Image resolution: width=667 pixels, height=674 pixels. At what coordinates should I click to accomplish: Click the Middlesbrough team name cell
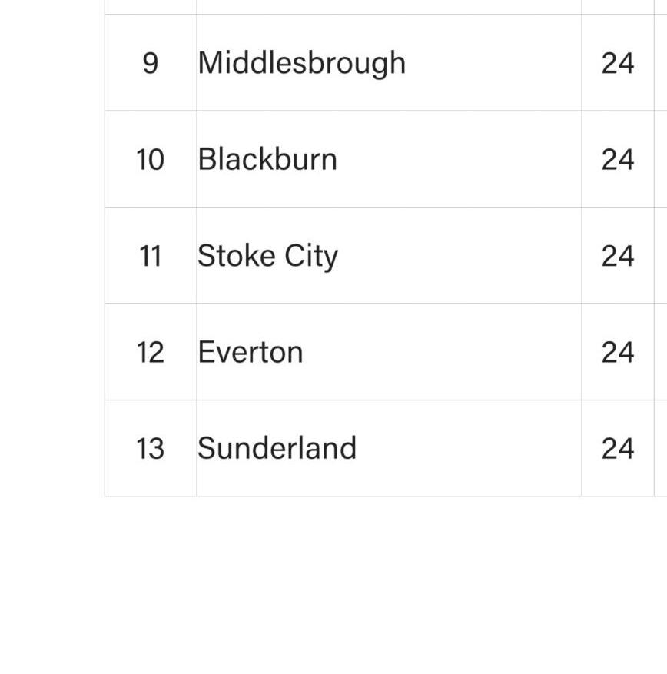301,63
